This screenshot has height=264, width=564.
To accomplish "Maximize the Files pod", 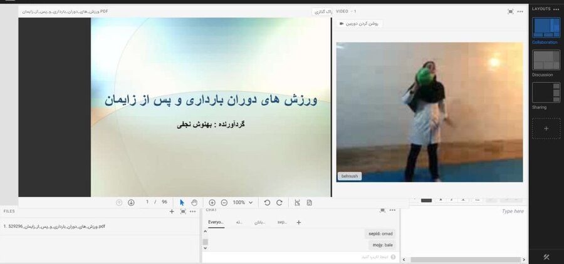I will tap(183, 211).
